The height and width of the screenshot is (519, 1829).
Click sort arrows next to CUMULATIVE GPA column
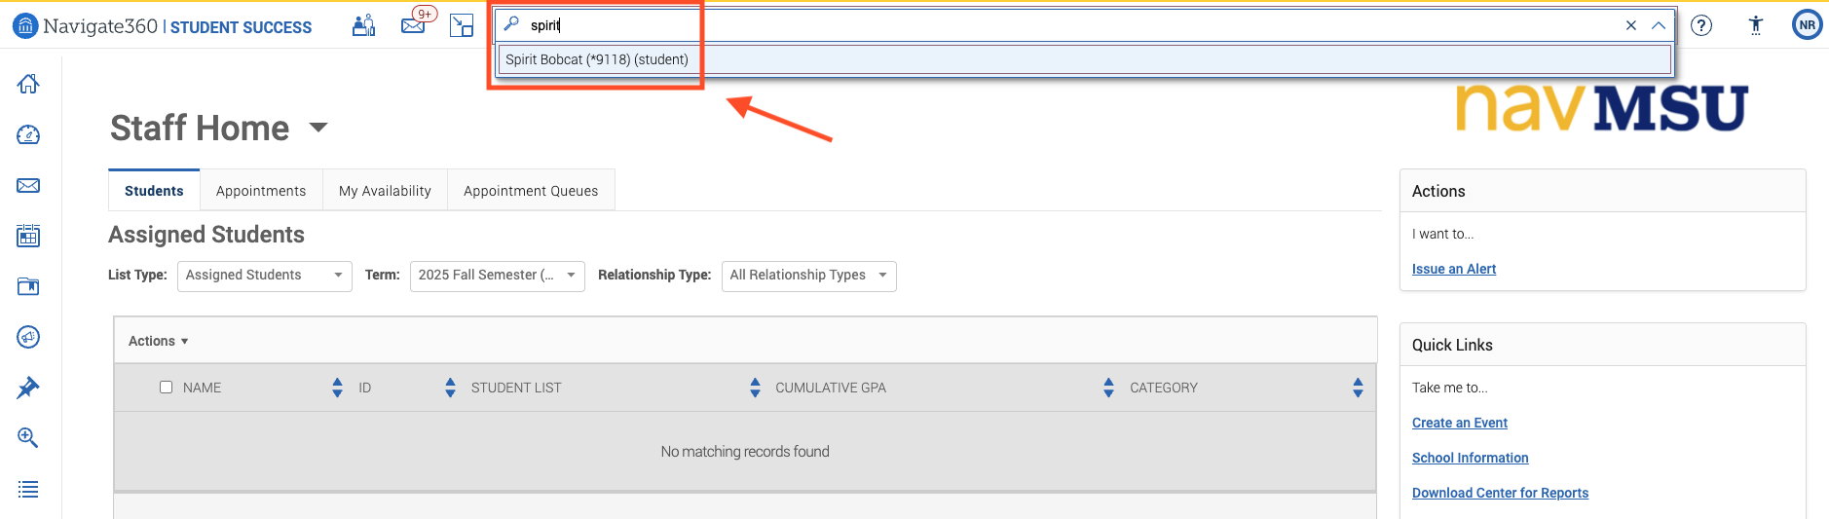tap(1108, 388)
